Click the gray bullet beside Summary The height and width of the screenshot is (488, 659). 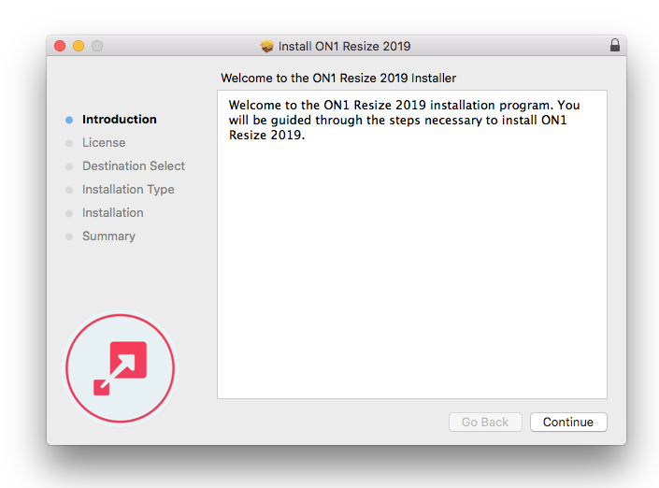point(69,237)
